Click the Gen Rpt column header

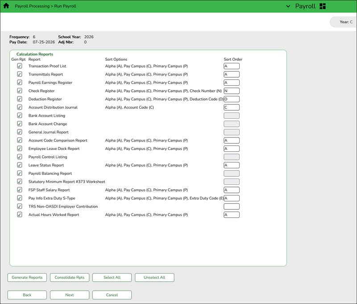click(x=18, y=59)
